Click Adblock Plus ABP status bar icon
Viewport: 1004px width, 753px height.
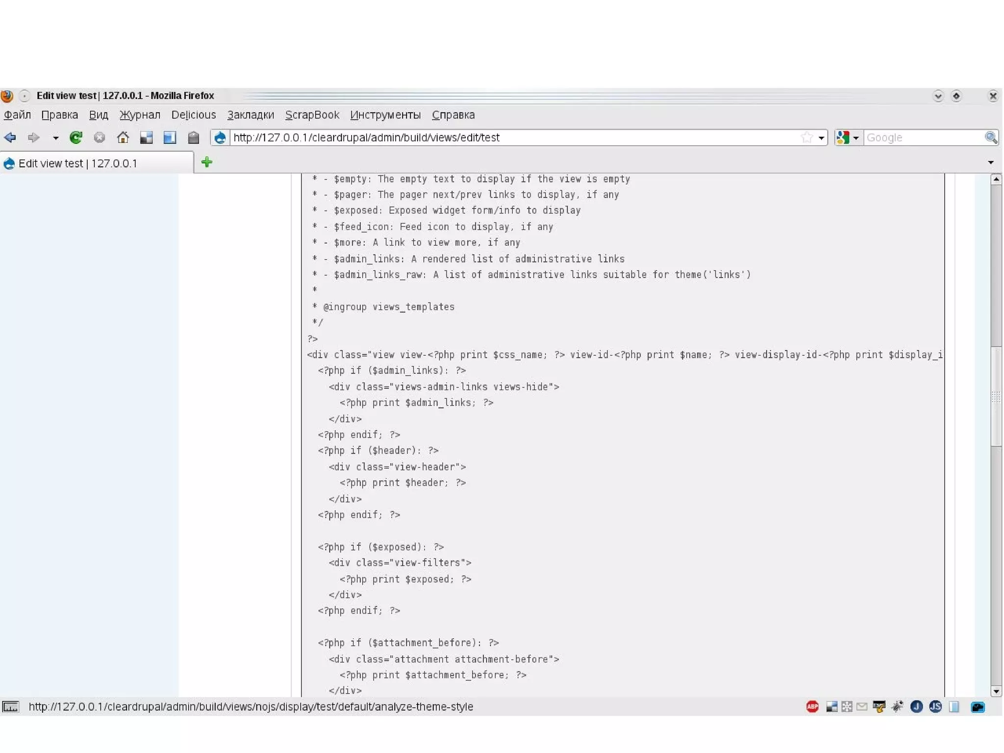pyautogui.click(x=812, y=707)
